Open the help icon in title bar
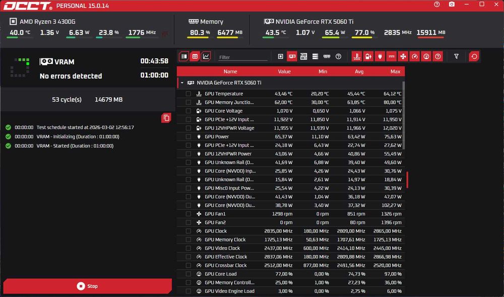The height and width of the screenshot is (297, 504). [436, 5]
